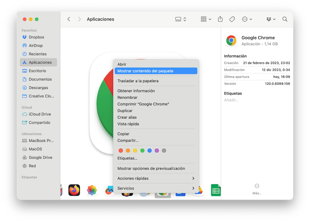Click the tag icon in the toolbar
Image resolution: width=310 pixels, height=222 pixels.
[x=232, y=19]
